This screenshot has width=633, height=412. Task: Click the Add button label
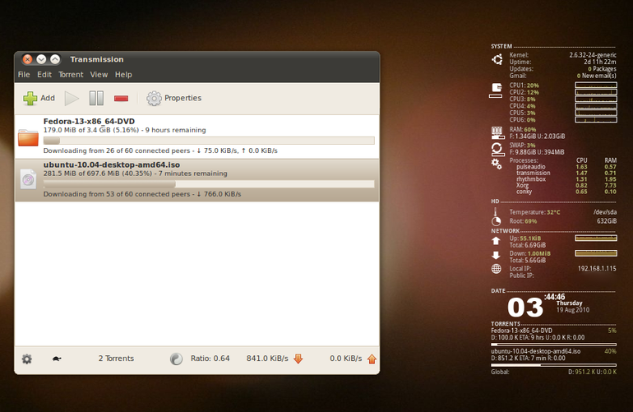coord(48,98)
